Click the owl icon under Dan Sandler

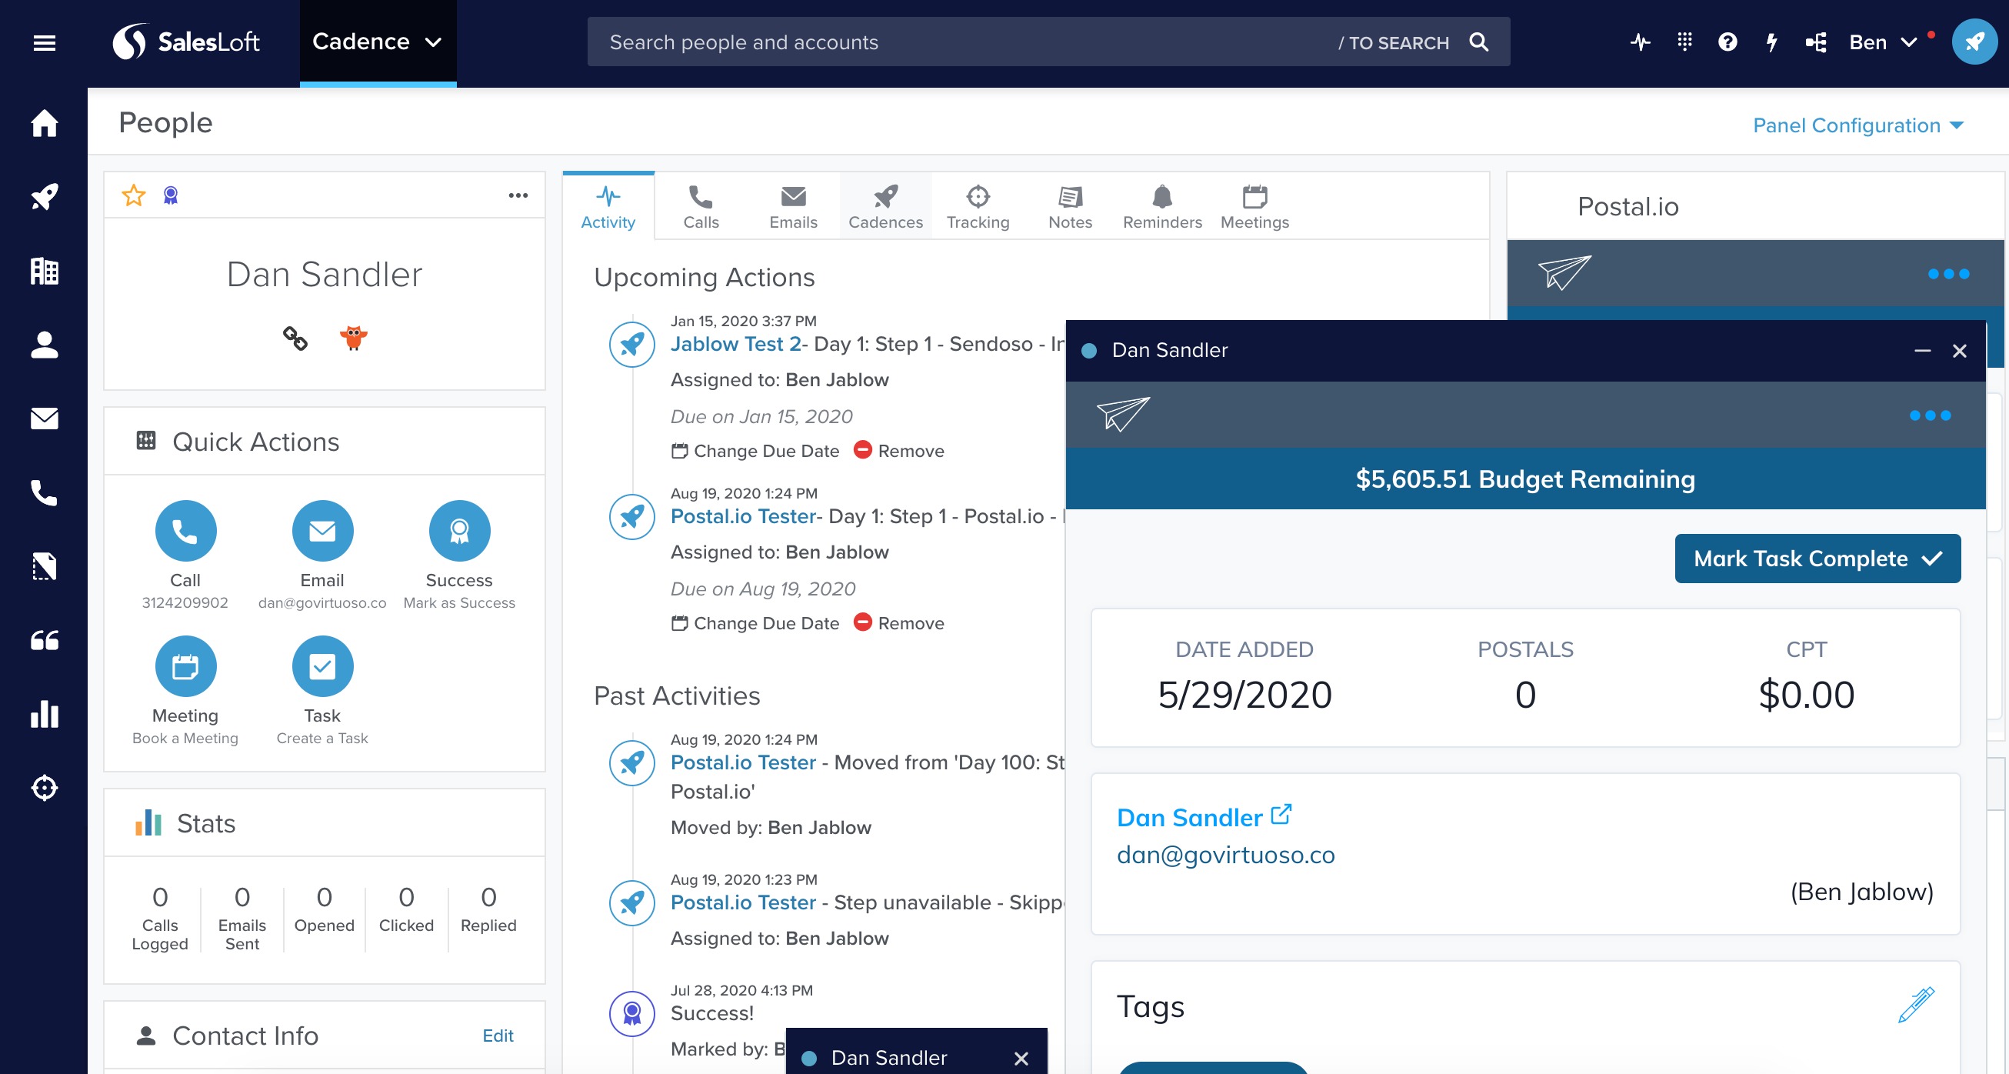tap(353, 338)
